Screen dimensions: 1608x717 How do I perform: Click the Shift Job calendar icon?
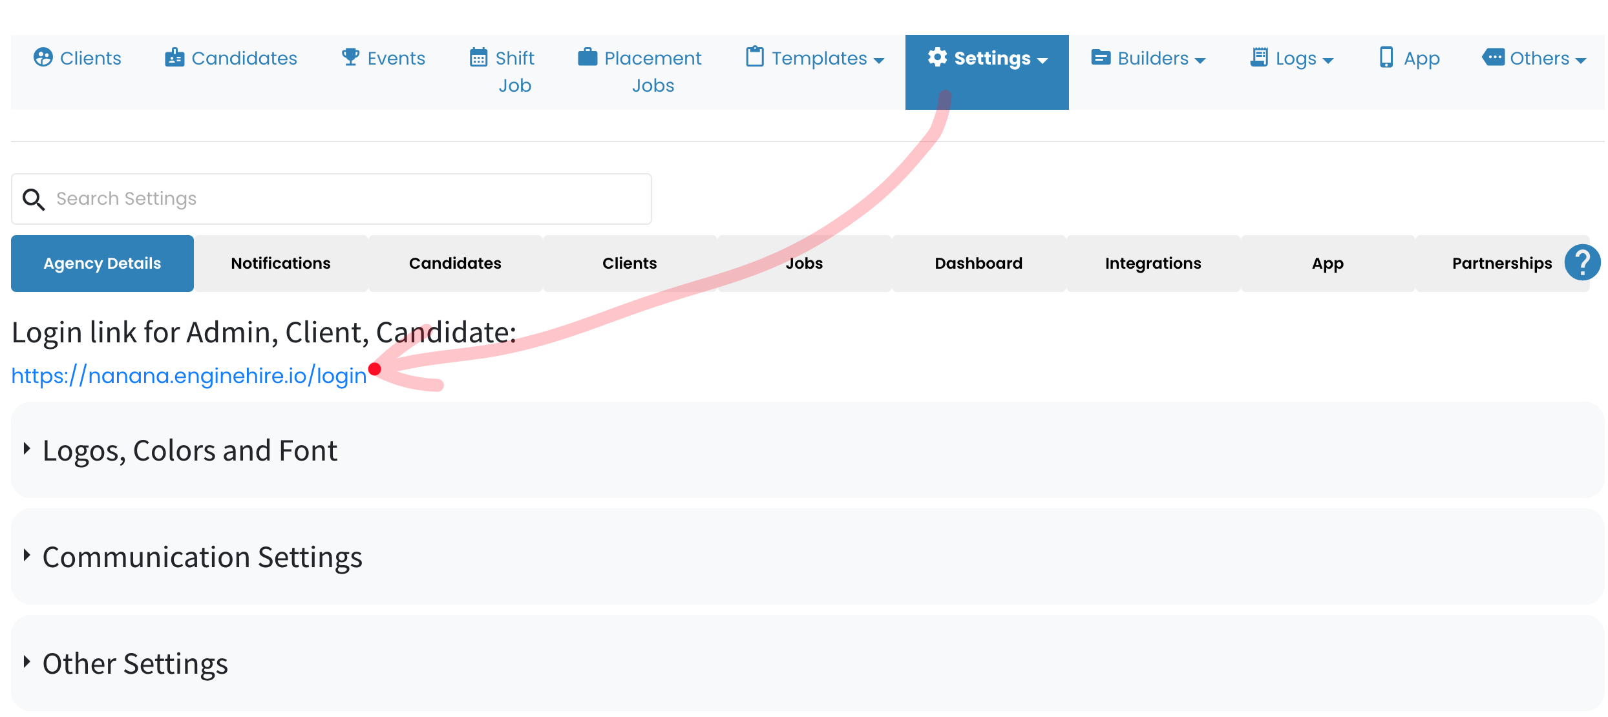(x=478, y=57)
